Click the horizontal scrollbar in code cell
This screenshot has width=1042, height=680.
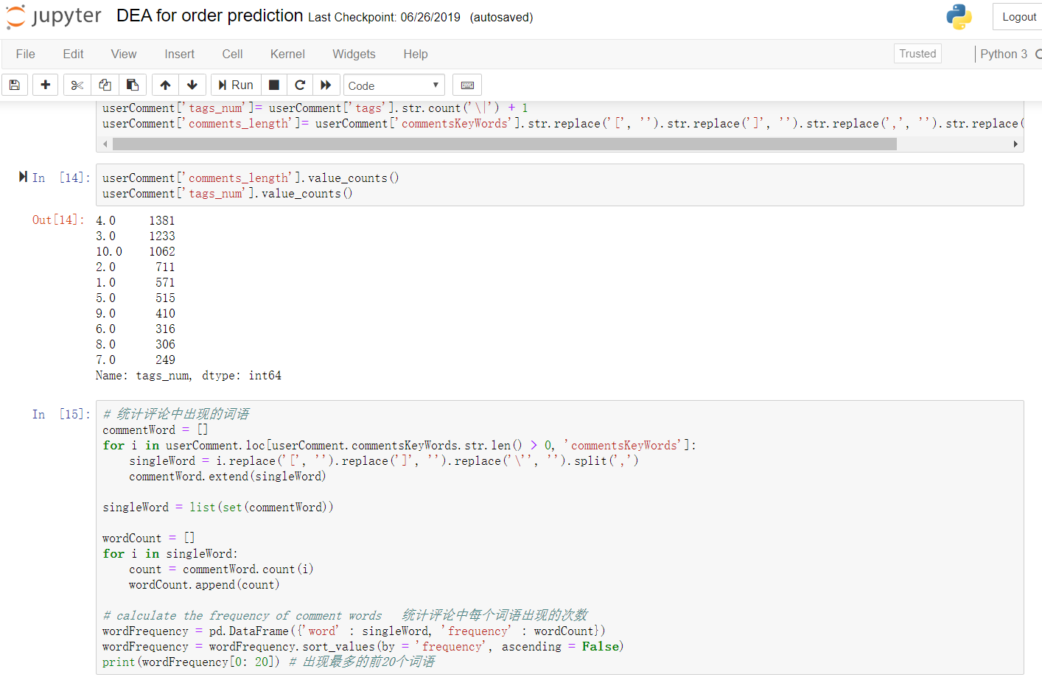(x=504, y=144)
